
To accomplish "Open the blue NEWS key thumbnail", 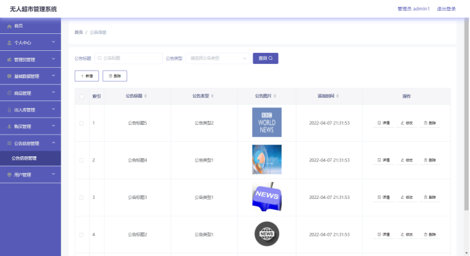I will coord(267,197).
